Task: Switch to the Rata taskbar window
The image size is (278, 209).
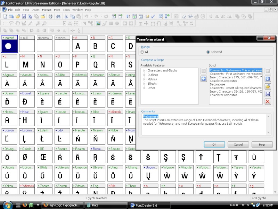Action: [x=95, y=205]
